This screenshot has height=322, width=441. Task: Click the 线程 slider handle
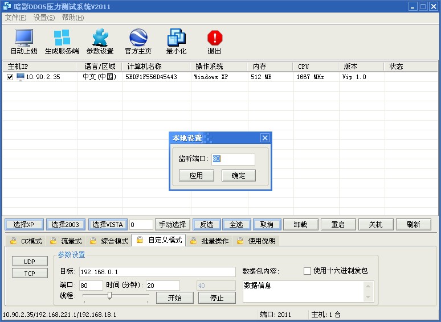[109, 295]
